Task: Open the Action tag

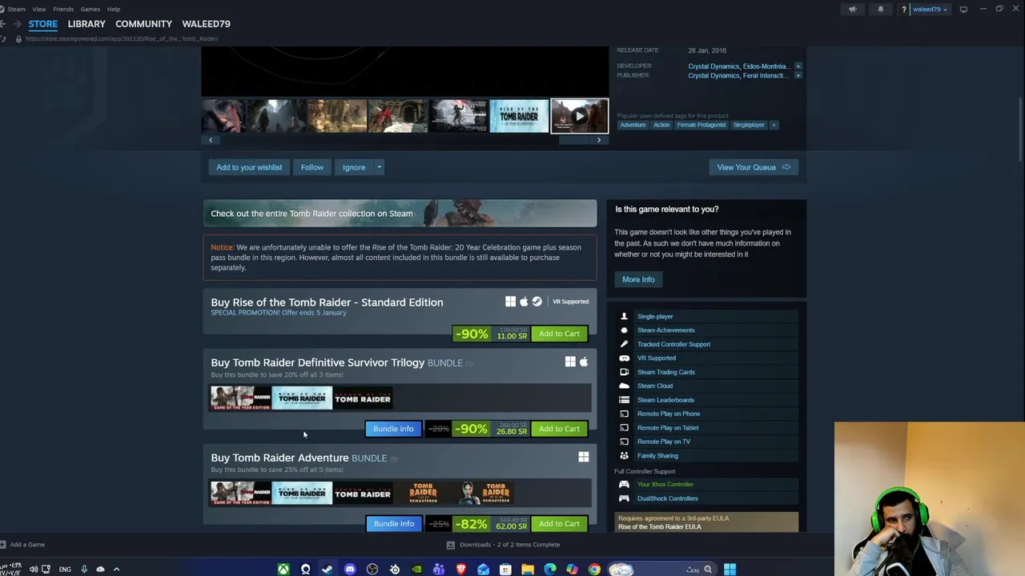Action: click(x=661, y=125)
